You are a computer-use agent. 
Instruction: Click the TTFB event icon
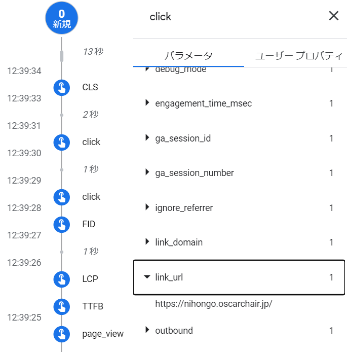pos(61,306)
